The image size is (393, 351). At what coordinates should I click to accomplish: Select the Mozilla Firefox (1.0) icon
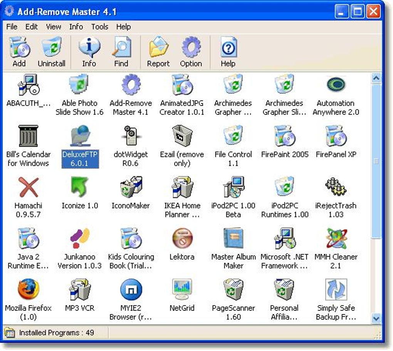pyautogui.click(x=28, y=289)
